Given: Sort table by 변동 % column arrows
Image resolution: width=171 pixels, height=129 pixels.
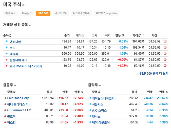Looking at the screenshot, I should (x=127, y=35).
